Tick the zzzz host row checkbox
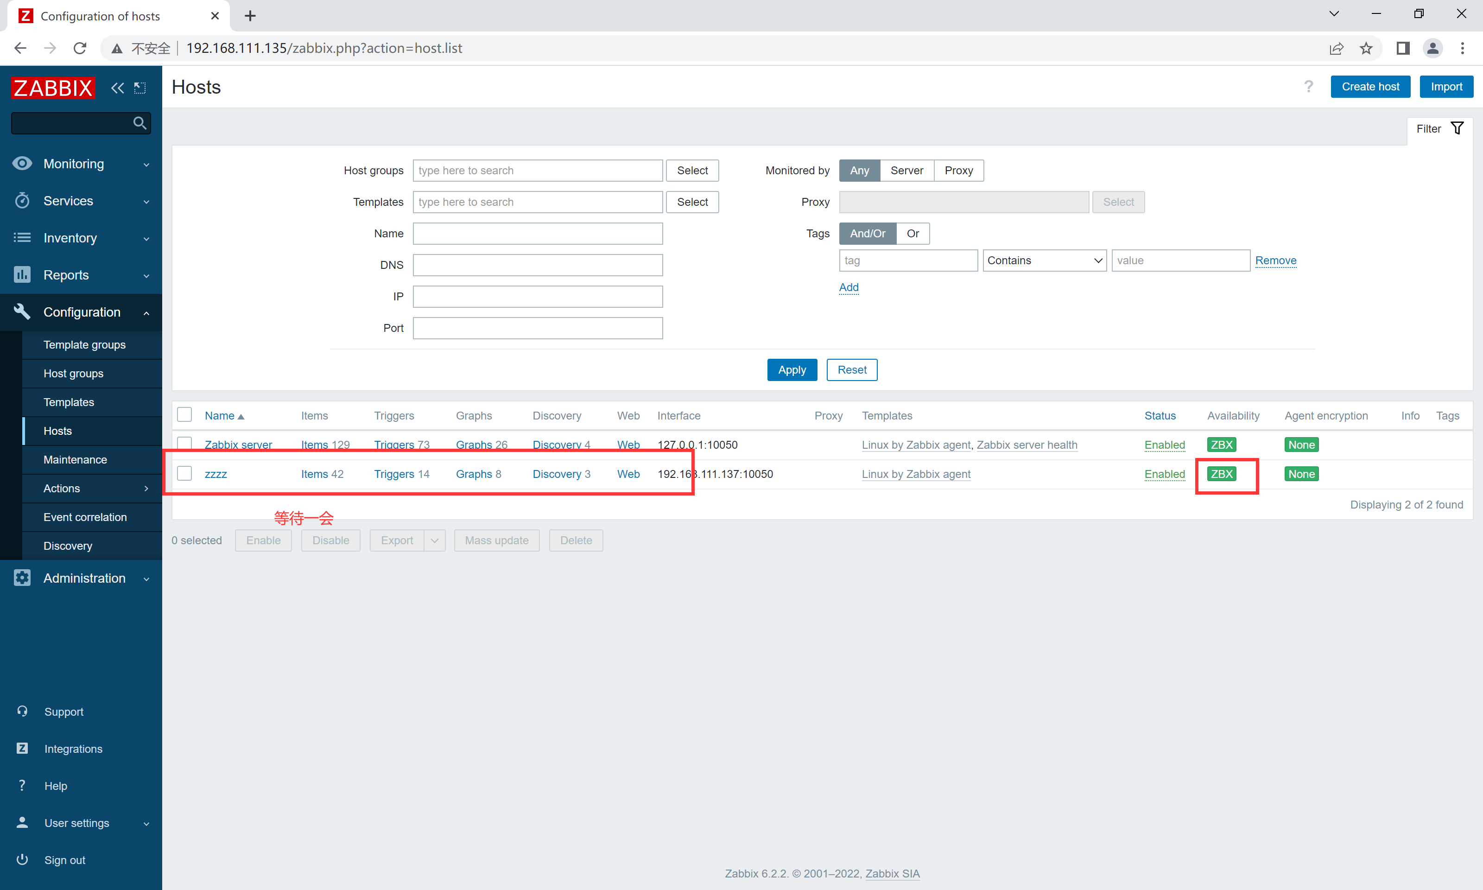This screenshot has height=890, width=1483. click(x=184, y=473)
